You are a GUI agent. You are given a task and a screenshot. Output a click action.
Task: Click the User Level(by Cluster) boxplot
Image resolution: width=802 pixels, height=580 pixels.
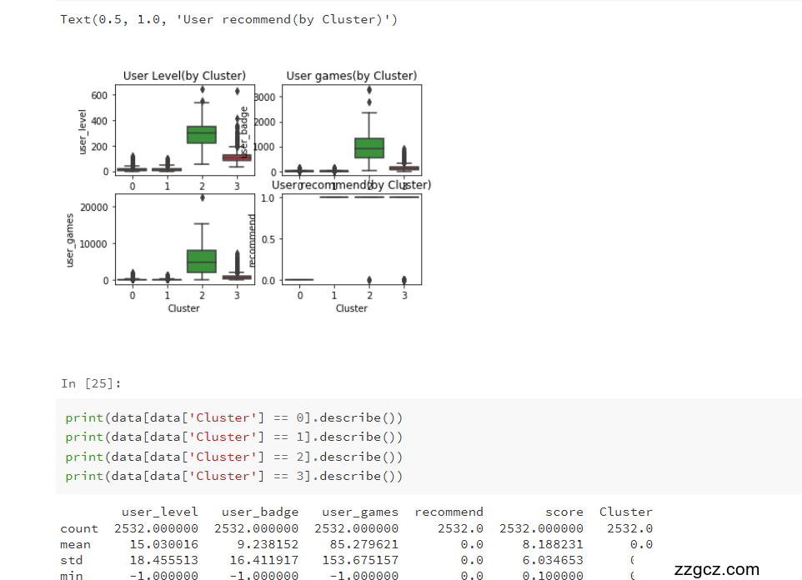pos(184,129)
